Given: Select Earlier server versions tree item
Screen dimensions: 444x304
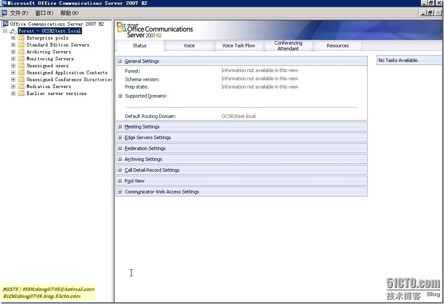Looking at the screenshot, I should click(x=56, y=93).
